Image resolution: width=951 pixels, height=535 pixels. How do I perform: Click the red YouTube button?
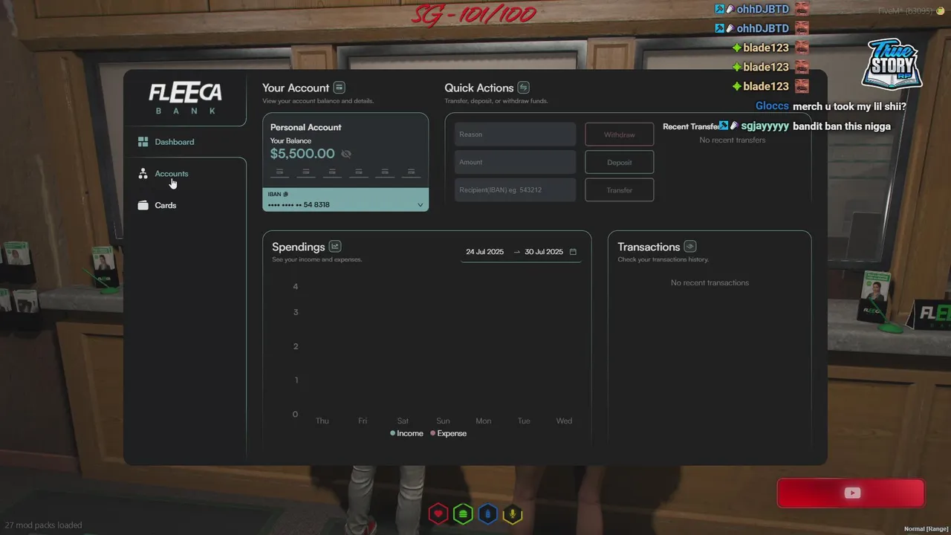click(x=851, y=493)
